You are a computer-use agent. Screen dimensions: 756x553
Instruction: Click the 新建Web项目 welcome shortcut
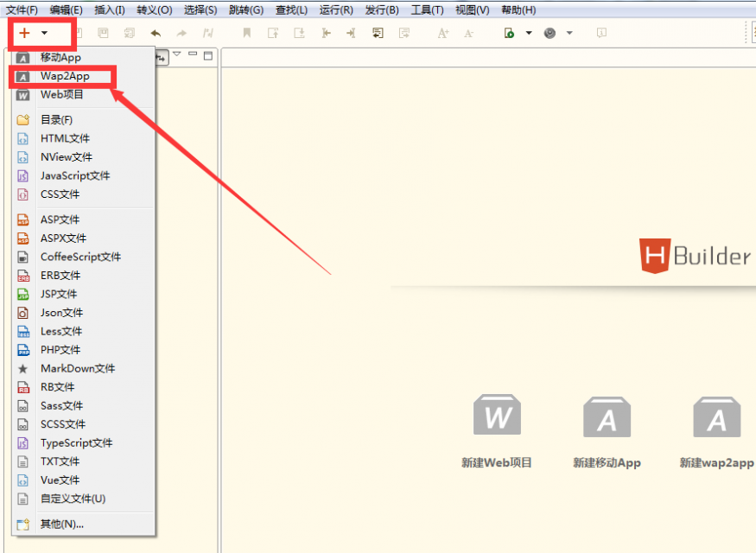pos(497,431)
